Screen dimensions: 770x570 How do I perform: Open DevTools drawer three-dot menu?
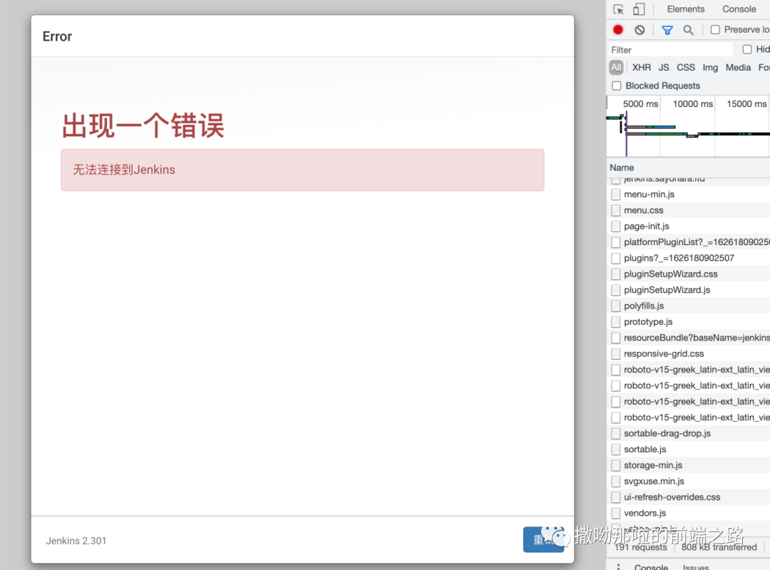point(618,566)
